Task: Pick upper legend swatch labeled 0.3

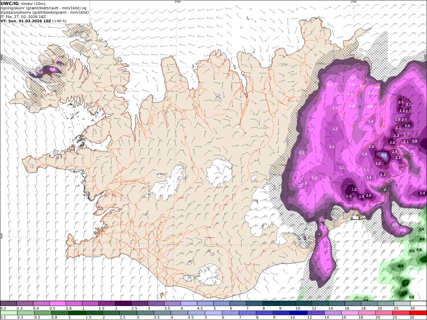Action: 25,304
